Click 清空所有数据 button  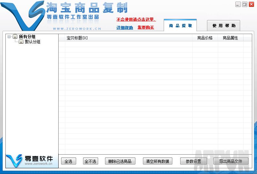(x=158, y=161)
